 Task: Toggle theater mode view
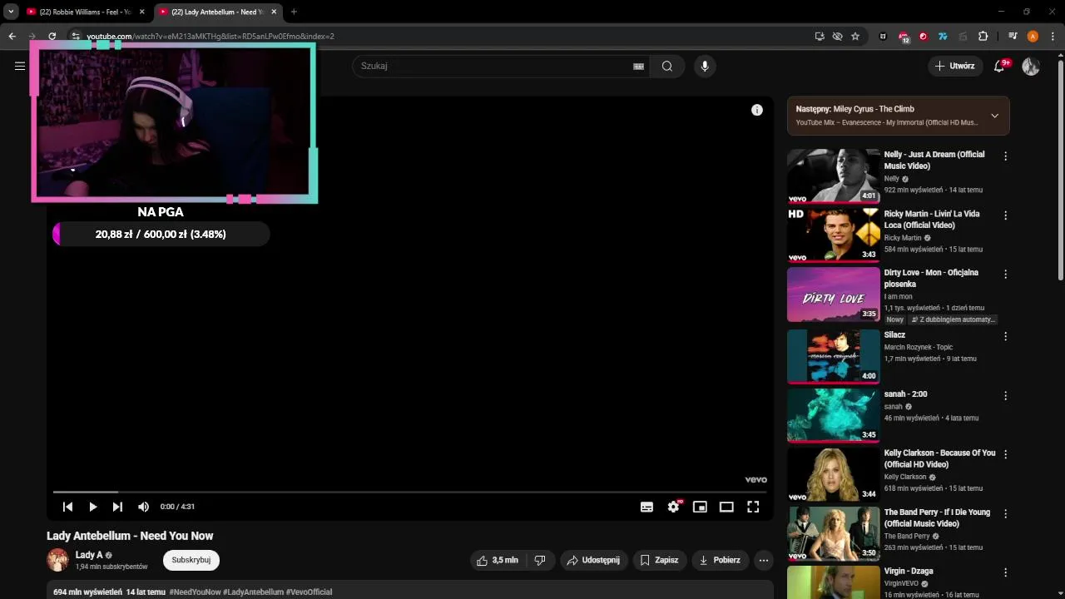[x=726, y=507]
